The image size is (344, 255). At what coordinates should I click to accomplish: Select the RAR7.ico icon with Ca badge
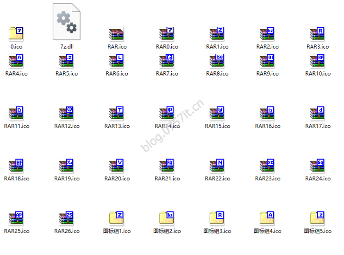pyautogui.click(x=167, y=61)
